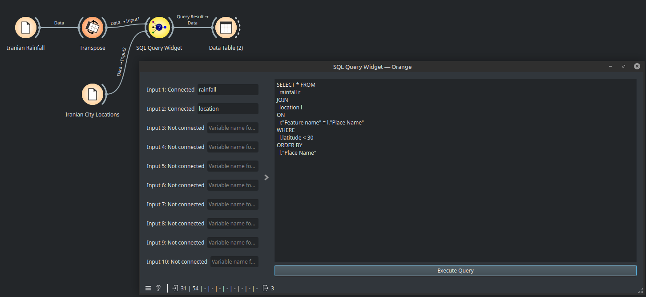The width and height of the screenshot is (646, 297).
Task: Focus the Input 5 variable name field
Action: 232,166
